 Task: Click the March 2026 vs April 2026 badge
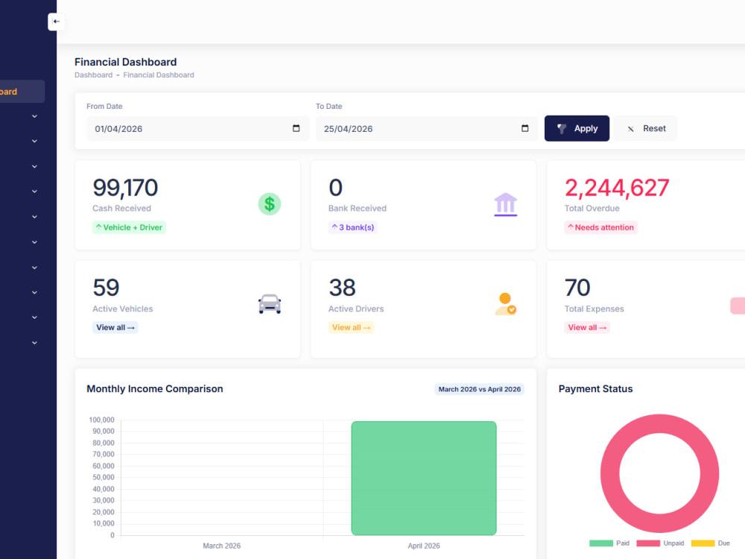(479, 389)
